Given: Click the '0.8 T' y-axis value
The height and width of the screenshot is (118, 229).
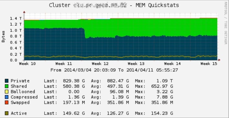Looking at the screenshot, I should click(16, 36).
